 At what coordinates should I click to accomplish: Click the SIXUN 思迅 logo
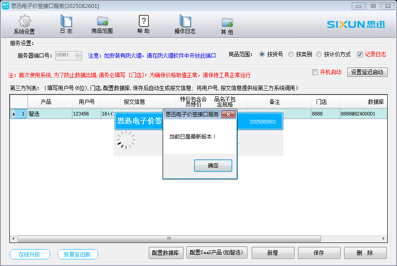click(x=356, y=24)
